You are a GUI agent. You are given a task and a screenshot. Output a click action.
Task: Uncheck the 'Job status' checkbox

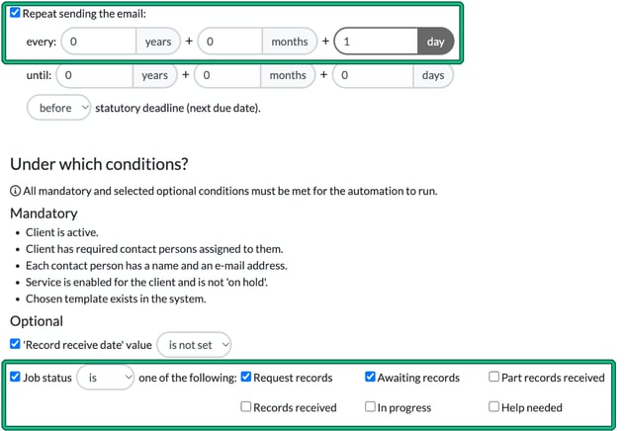(15, 377)
